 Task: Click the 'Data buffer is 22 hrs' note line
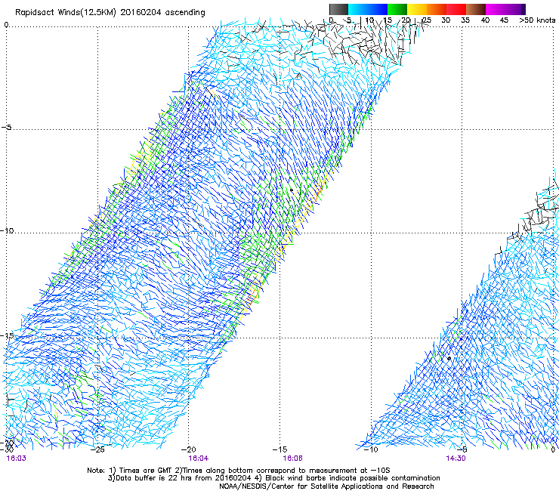273,478
